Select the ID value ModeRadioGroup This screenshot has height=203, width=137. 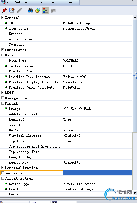pyautogui.click(x=76, y=23)
